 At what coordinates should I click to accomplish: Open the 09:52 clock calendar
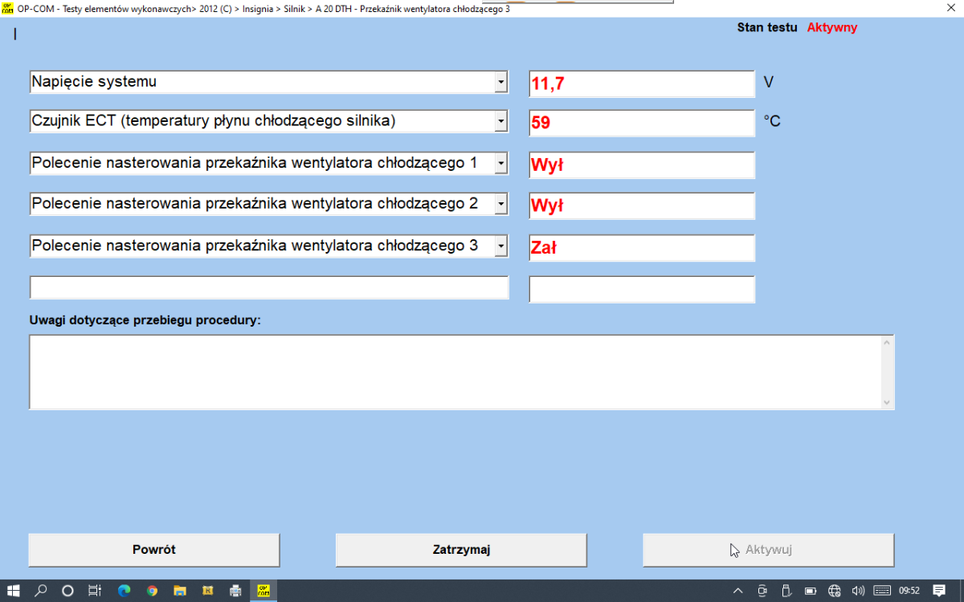click(909, 591)
